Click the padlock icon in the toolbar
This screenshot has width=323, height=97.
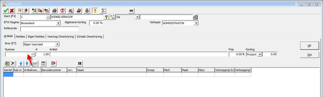87,11
